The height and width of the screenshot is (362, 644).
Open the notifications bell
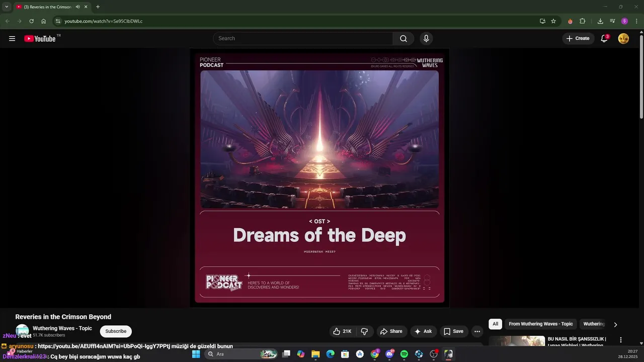[x=605, y=38]
